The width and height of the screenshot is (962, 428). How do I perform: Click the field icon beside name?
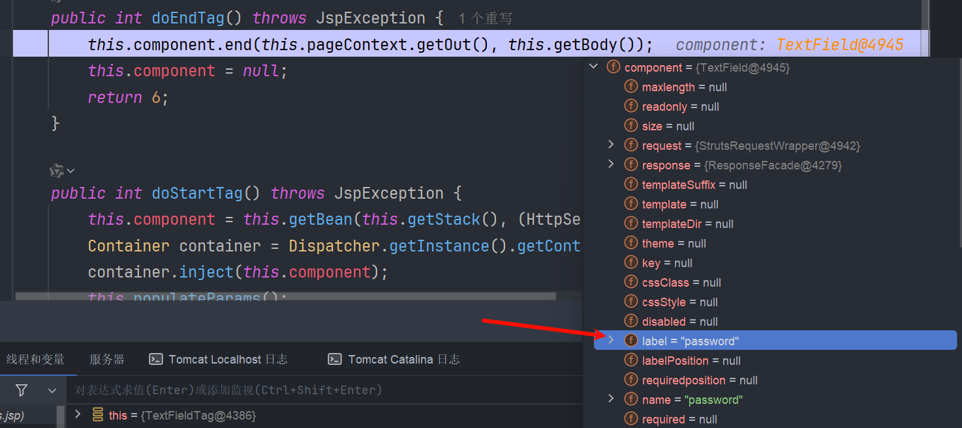pos(631,399)
